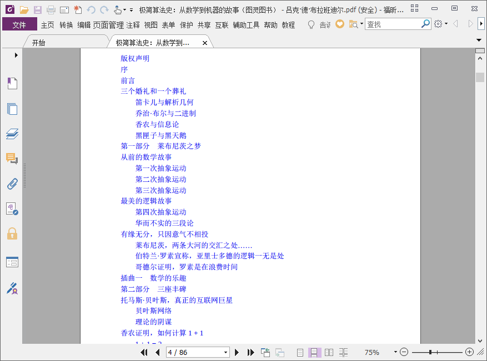The height and width of the screenshot is (361, 487).
Task: Open tab list dropdown at right
Action: click(479, 40)
